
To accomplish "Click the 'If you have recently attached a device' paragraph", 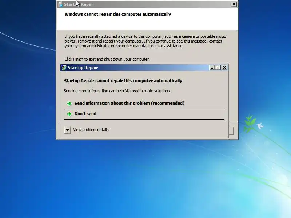I will (x=145, y=41).
